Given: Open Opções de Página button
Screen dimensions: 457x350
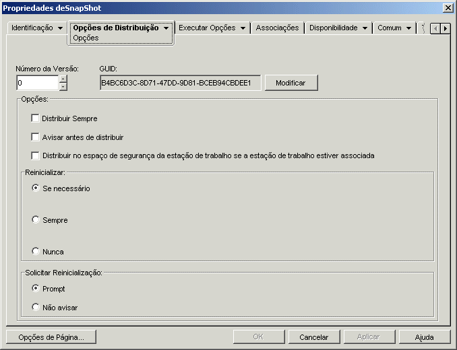Looking at the screenshot, I should 51,337.
